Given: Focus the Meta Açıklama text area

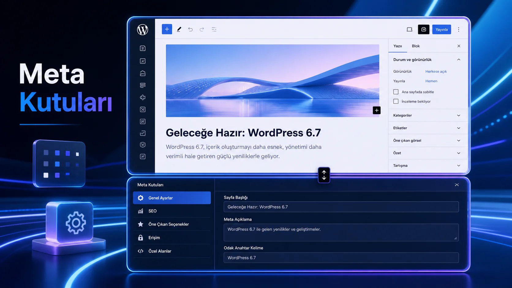Looking at the screenshot, I should (341, 233).
